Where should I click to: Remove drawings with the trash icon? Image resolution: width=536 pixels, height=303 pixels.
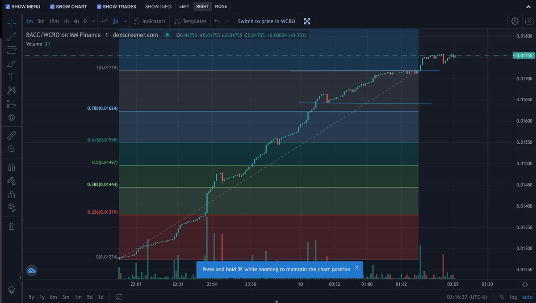12,226
